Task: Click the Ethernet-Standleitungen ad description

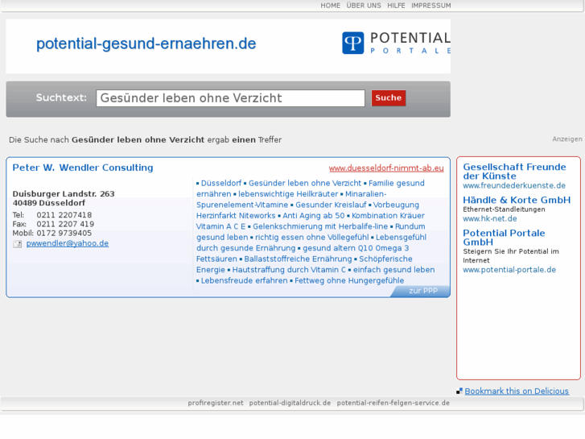Action: point(504,209)
